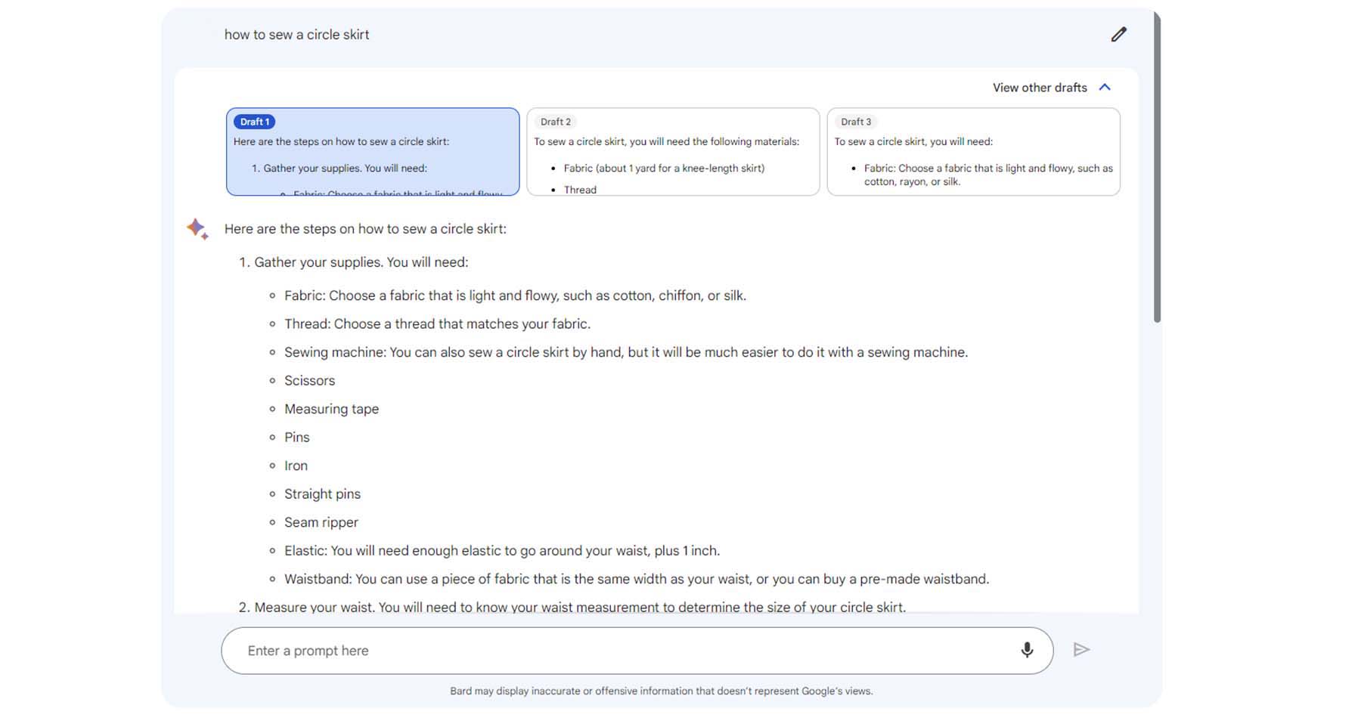Viewport: 1361px width, 727px height.
Task: Focus the "Enter a prompt here" field
Action: point(620,651)
